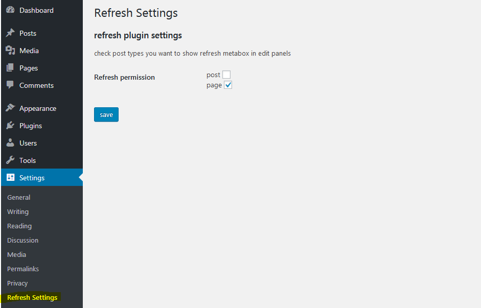Open Privacy settings page
The width and height of the screenshot is (481, 308).
tap(17, 283)
